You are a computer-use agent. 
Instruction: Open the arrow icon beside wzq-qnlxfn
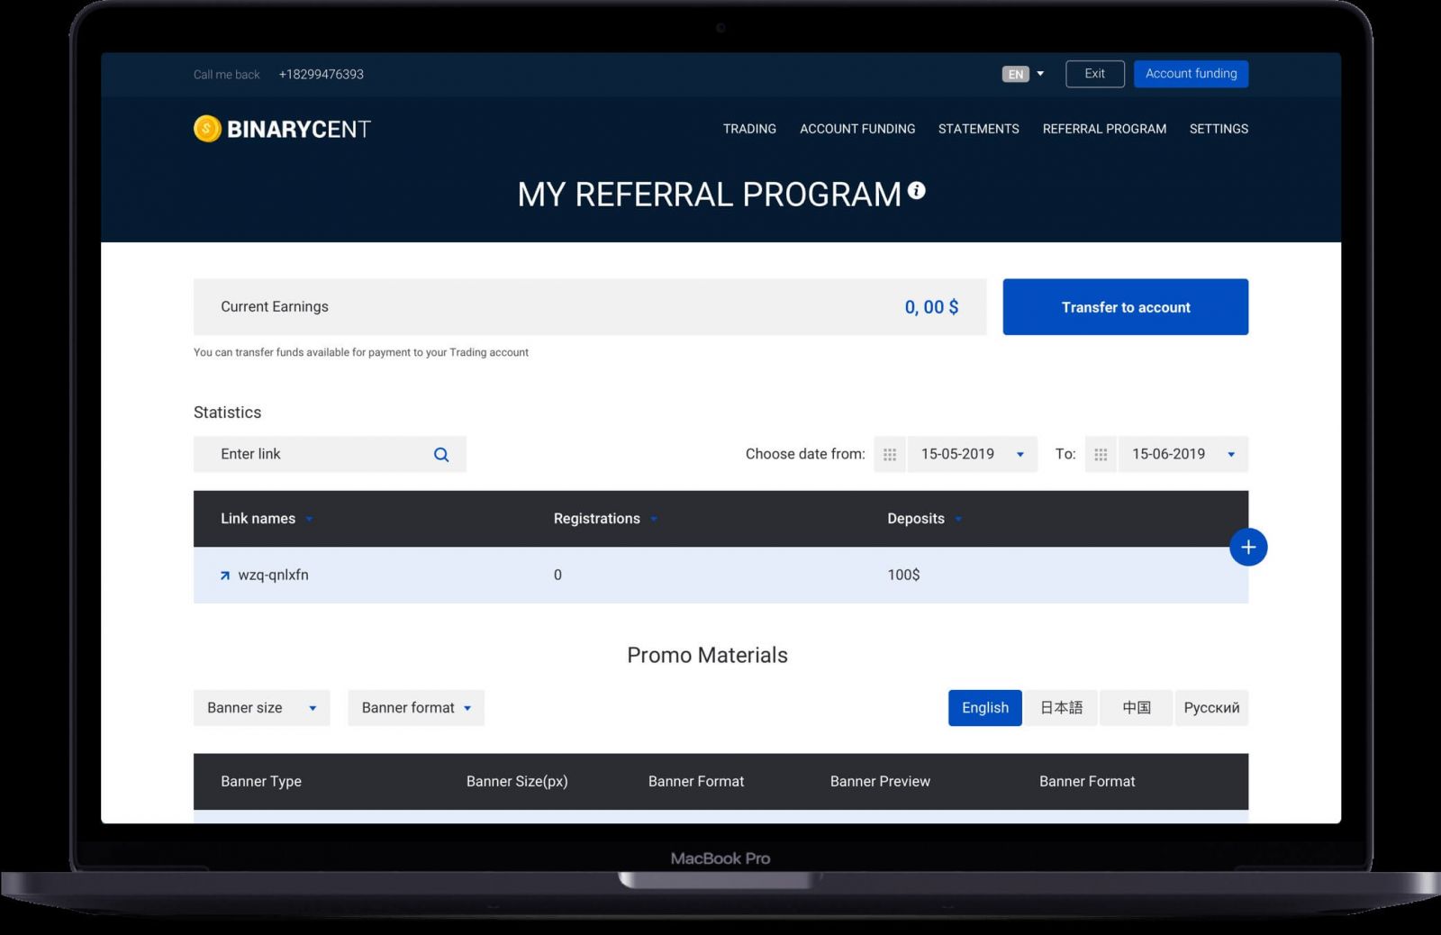click(225, 576)
